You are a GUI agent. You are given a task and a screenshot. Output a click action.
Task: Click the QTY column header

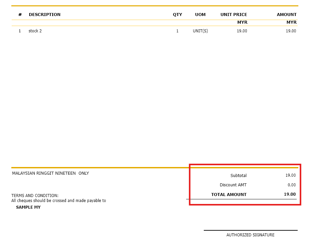coord(177,15)
